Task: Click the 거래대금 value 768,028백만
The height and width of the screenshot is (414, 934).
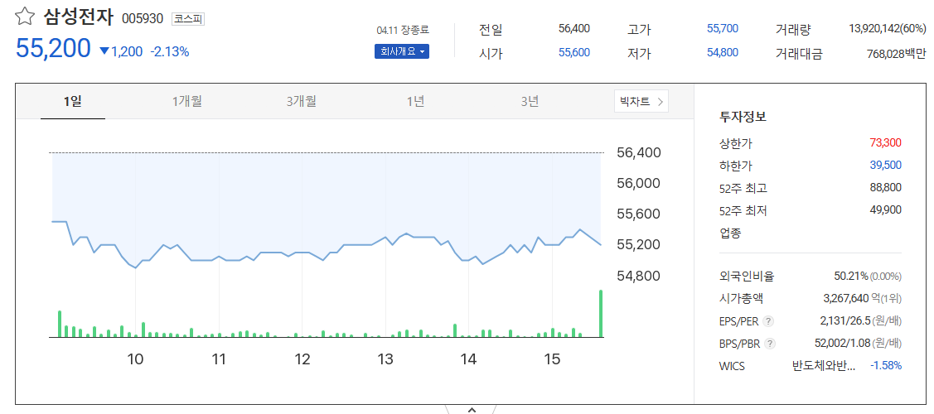Action: click(x=897, y=54)
